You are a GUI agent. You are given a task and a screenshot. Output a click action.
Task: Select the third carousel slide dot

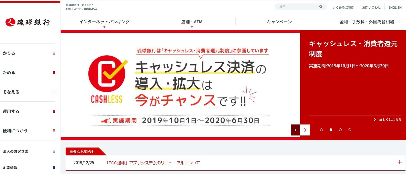[340, 130]
